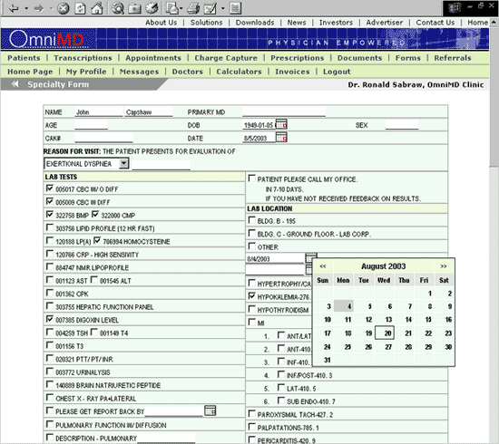499x444 pixels.
Task: Click the Edit page toolbar icon
Action: [x=210, y=8]
